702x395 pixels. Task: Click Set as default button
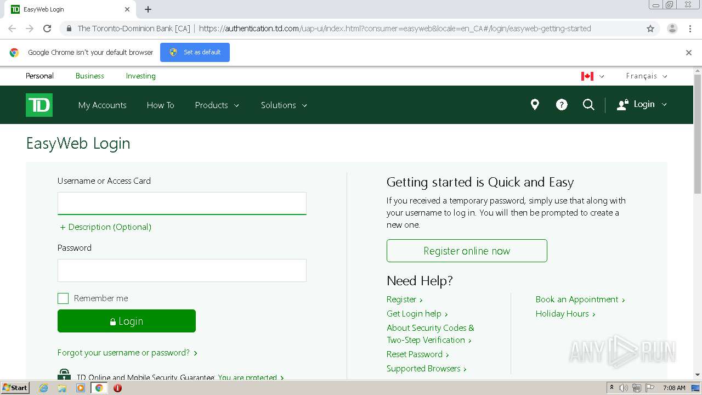pos(195,52)
